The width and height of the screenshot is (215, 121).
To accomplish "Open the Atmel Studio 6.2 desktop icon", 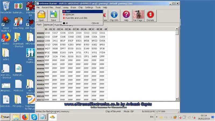I will coord(6,24).
